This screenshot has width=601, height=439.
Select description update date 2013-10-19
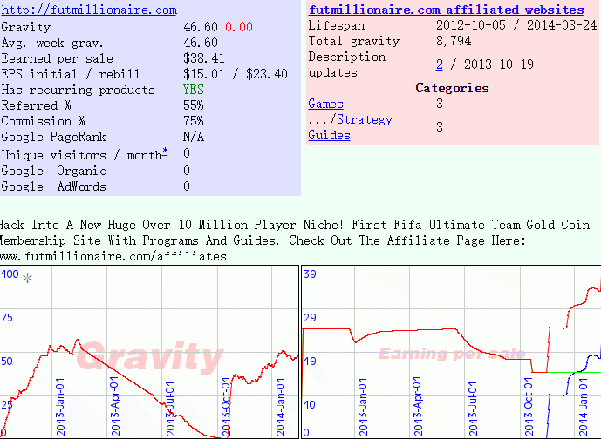click(499, 64)
